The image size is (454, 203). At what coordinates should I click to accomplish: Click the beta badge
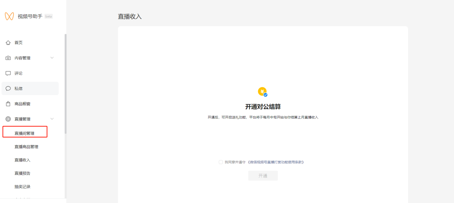pyautogui.click(x=49, y=16)
